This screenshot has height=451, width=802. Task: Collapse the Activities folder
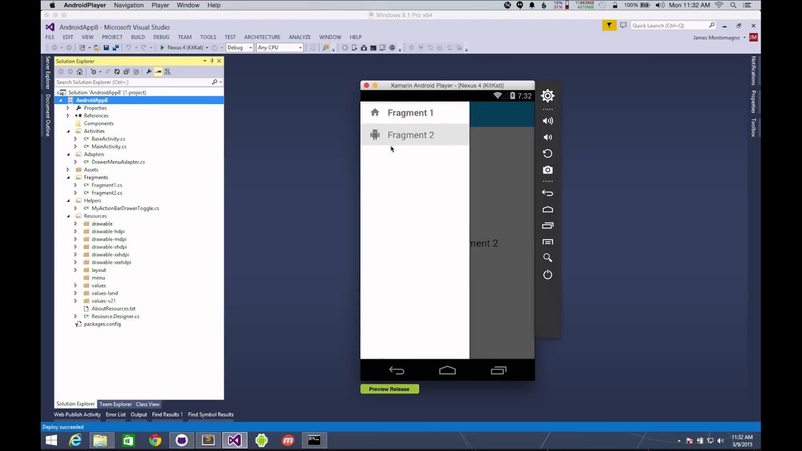pyautogui.click(x=68, y=131)
